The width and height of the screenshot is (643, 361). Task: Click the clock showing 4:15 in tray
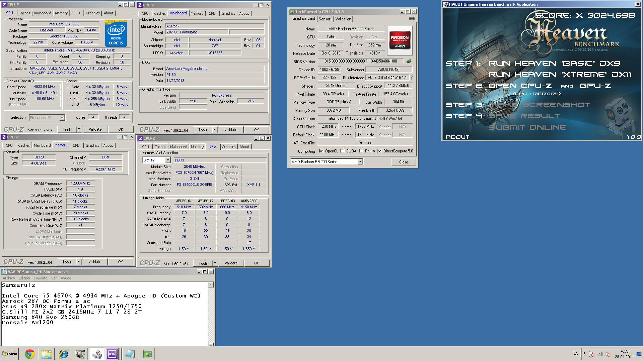pos(624,351)
